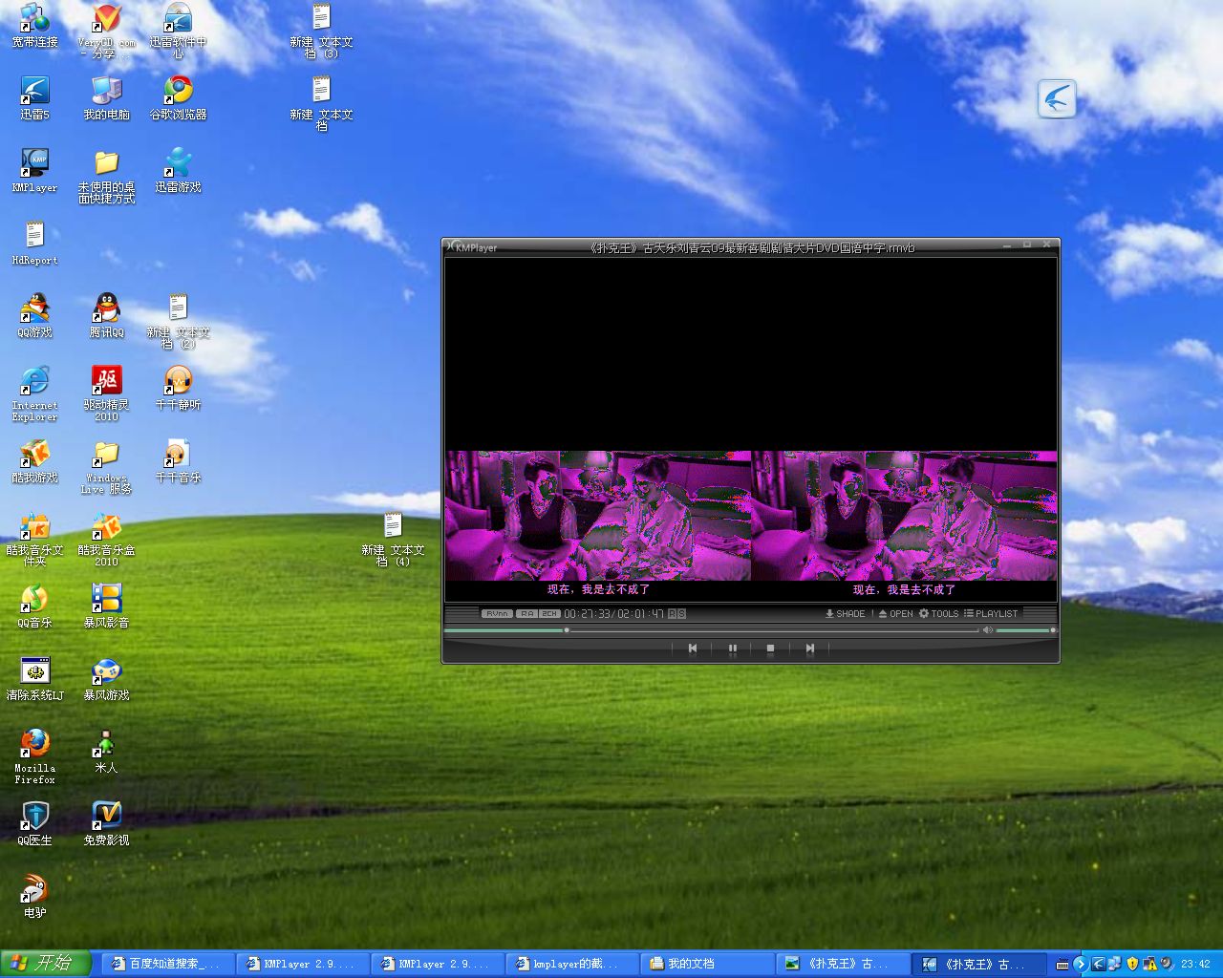1223x978 pixels.
Task: Click the RVnn codec indicator badge
Action: 496,614
